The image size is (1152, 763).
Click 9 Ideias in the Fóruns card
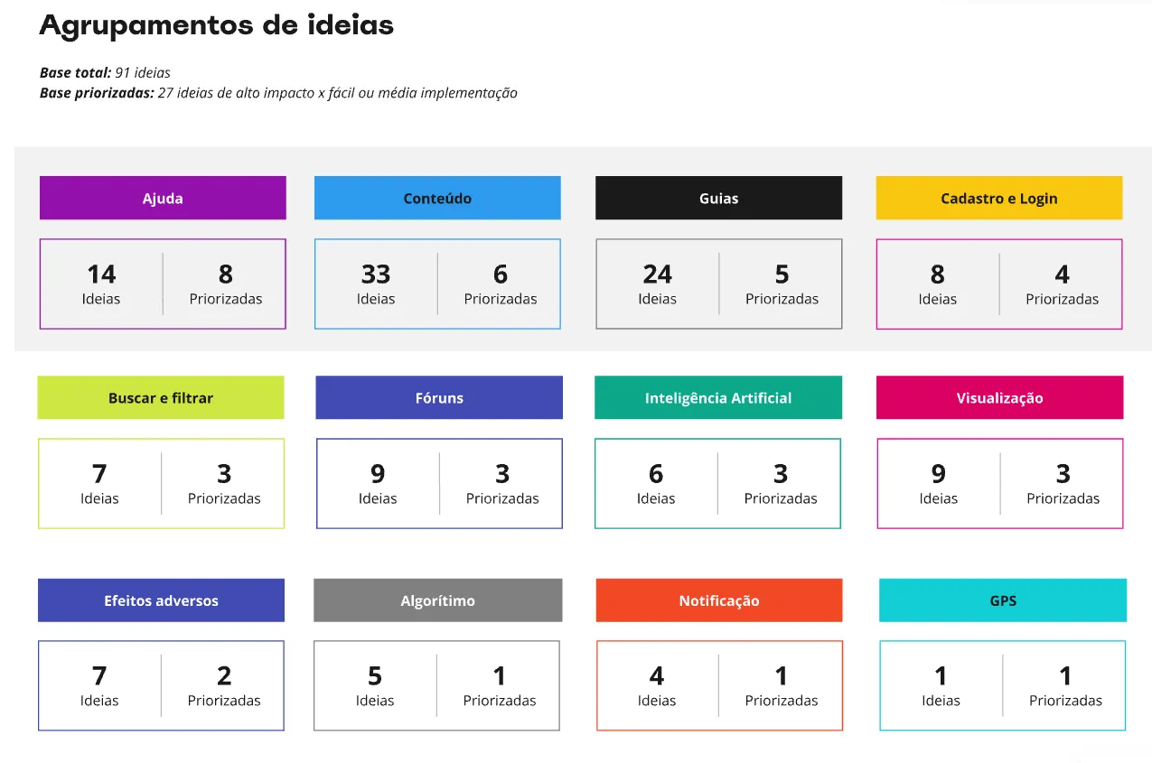pos(378,483)
